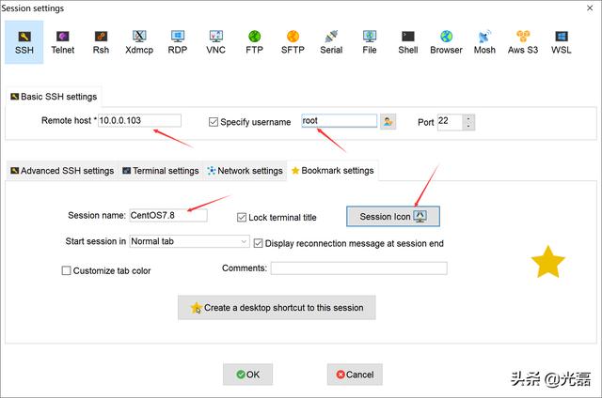
Task: Increase the Port number with up arrow
Action: [x=468, y=118]
